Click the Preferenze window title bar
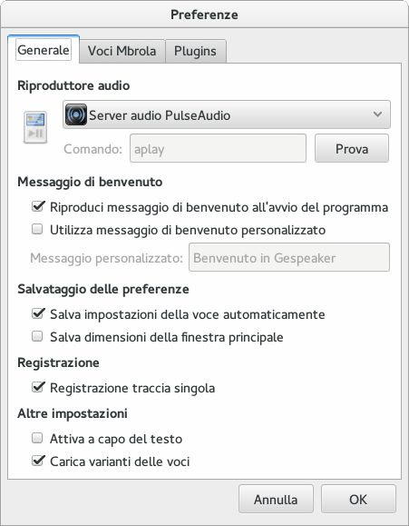This screenshot has height=526, width=409. pyautogui.click(x=204, y=15)
